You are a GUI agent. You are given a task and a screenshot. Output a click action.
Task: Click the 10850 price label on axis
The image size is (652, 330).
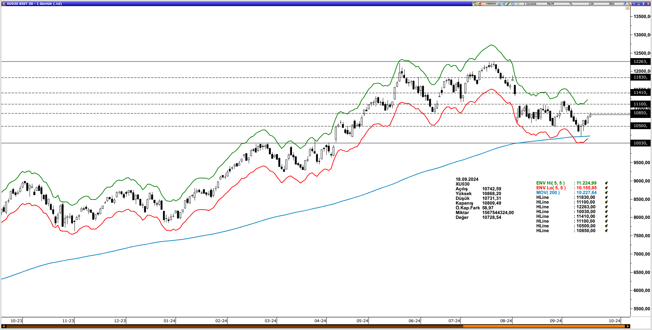[640, 113]
